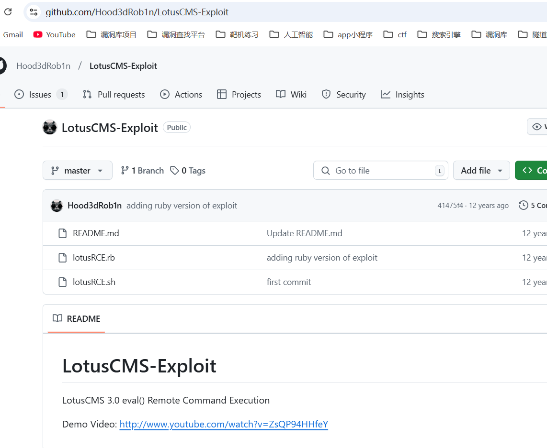Screen dimensions: 547x448
Task: Expand the green Code button menu
Action: point(531,170)
